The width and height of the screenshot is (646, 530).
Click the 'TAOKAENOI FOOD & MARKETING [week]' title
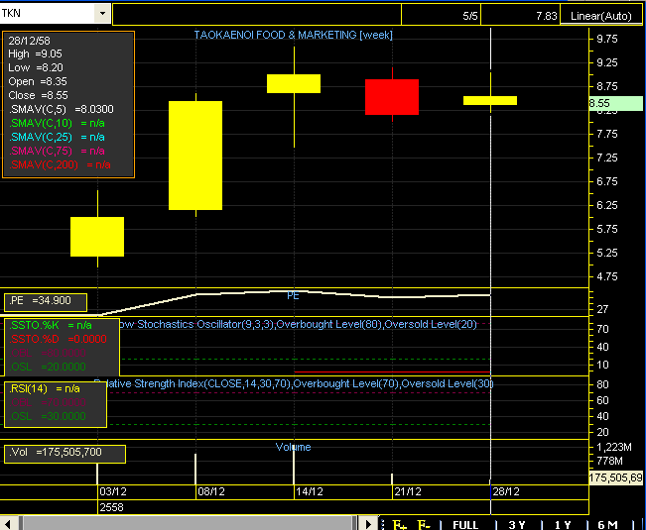point(294,35)
